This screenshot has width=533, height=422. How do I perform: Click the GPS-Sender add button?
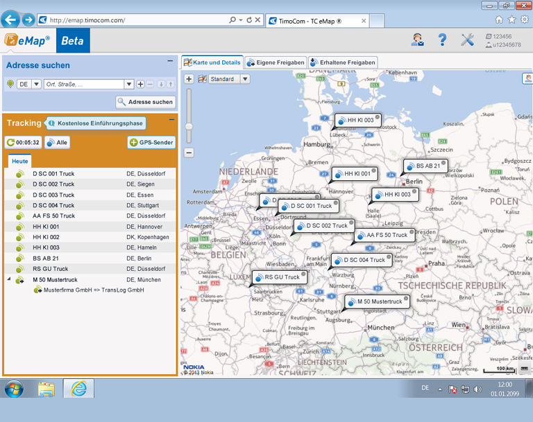[151, 143]
